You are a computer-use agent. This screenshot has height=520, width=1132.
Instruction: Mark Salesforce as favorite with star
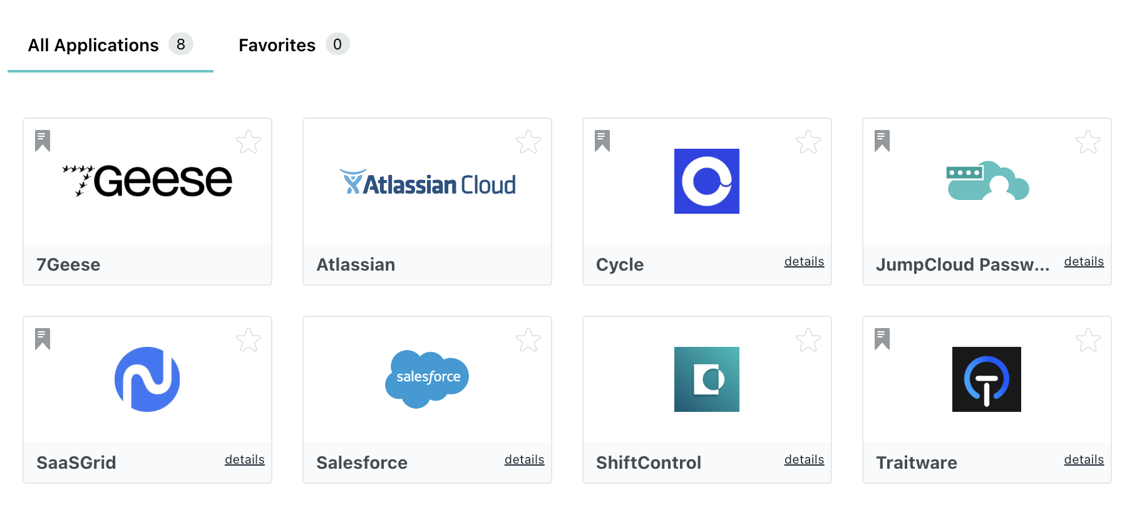click(x=528, y=340)
